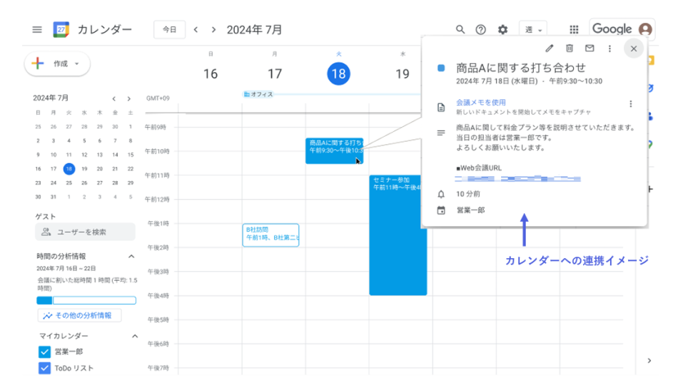Select day 19 in the mini calendar
678x385 pixels.
84,169
